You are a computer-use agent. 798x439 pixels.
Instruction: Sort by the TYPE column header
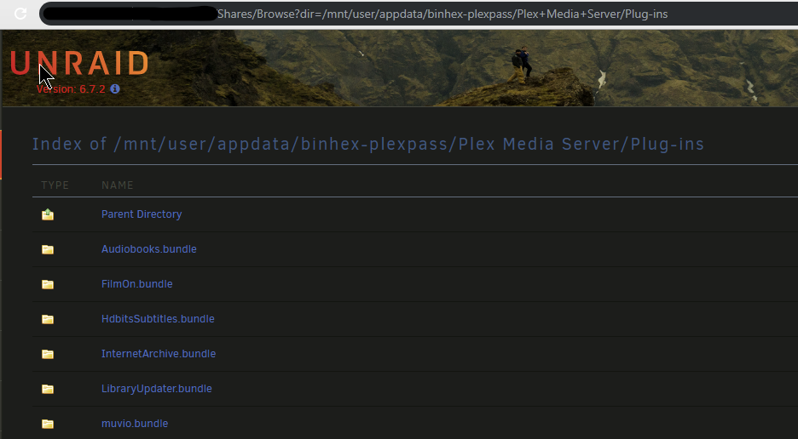(x=55, y=185)
